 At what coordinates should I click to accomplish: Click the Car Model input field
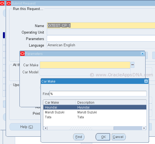85,72
